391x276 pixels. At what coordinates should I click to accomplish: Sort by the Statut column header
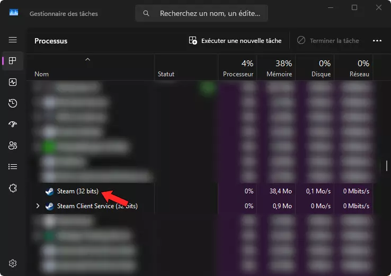(x=186, y=67)
